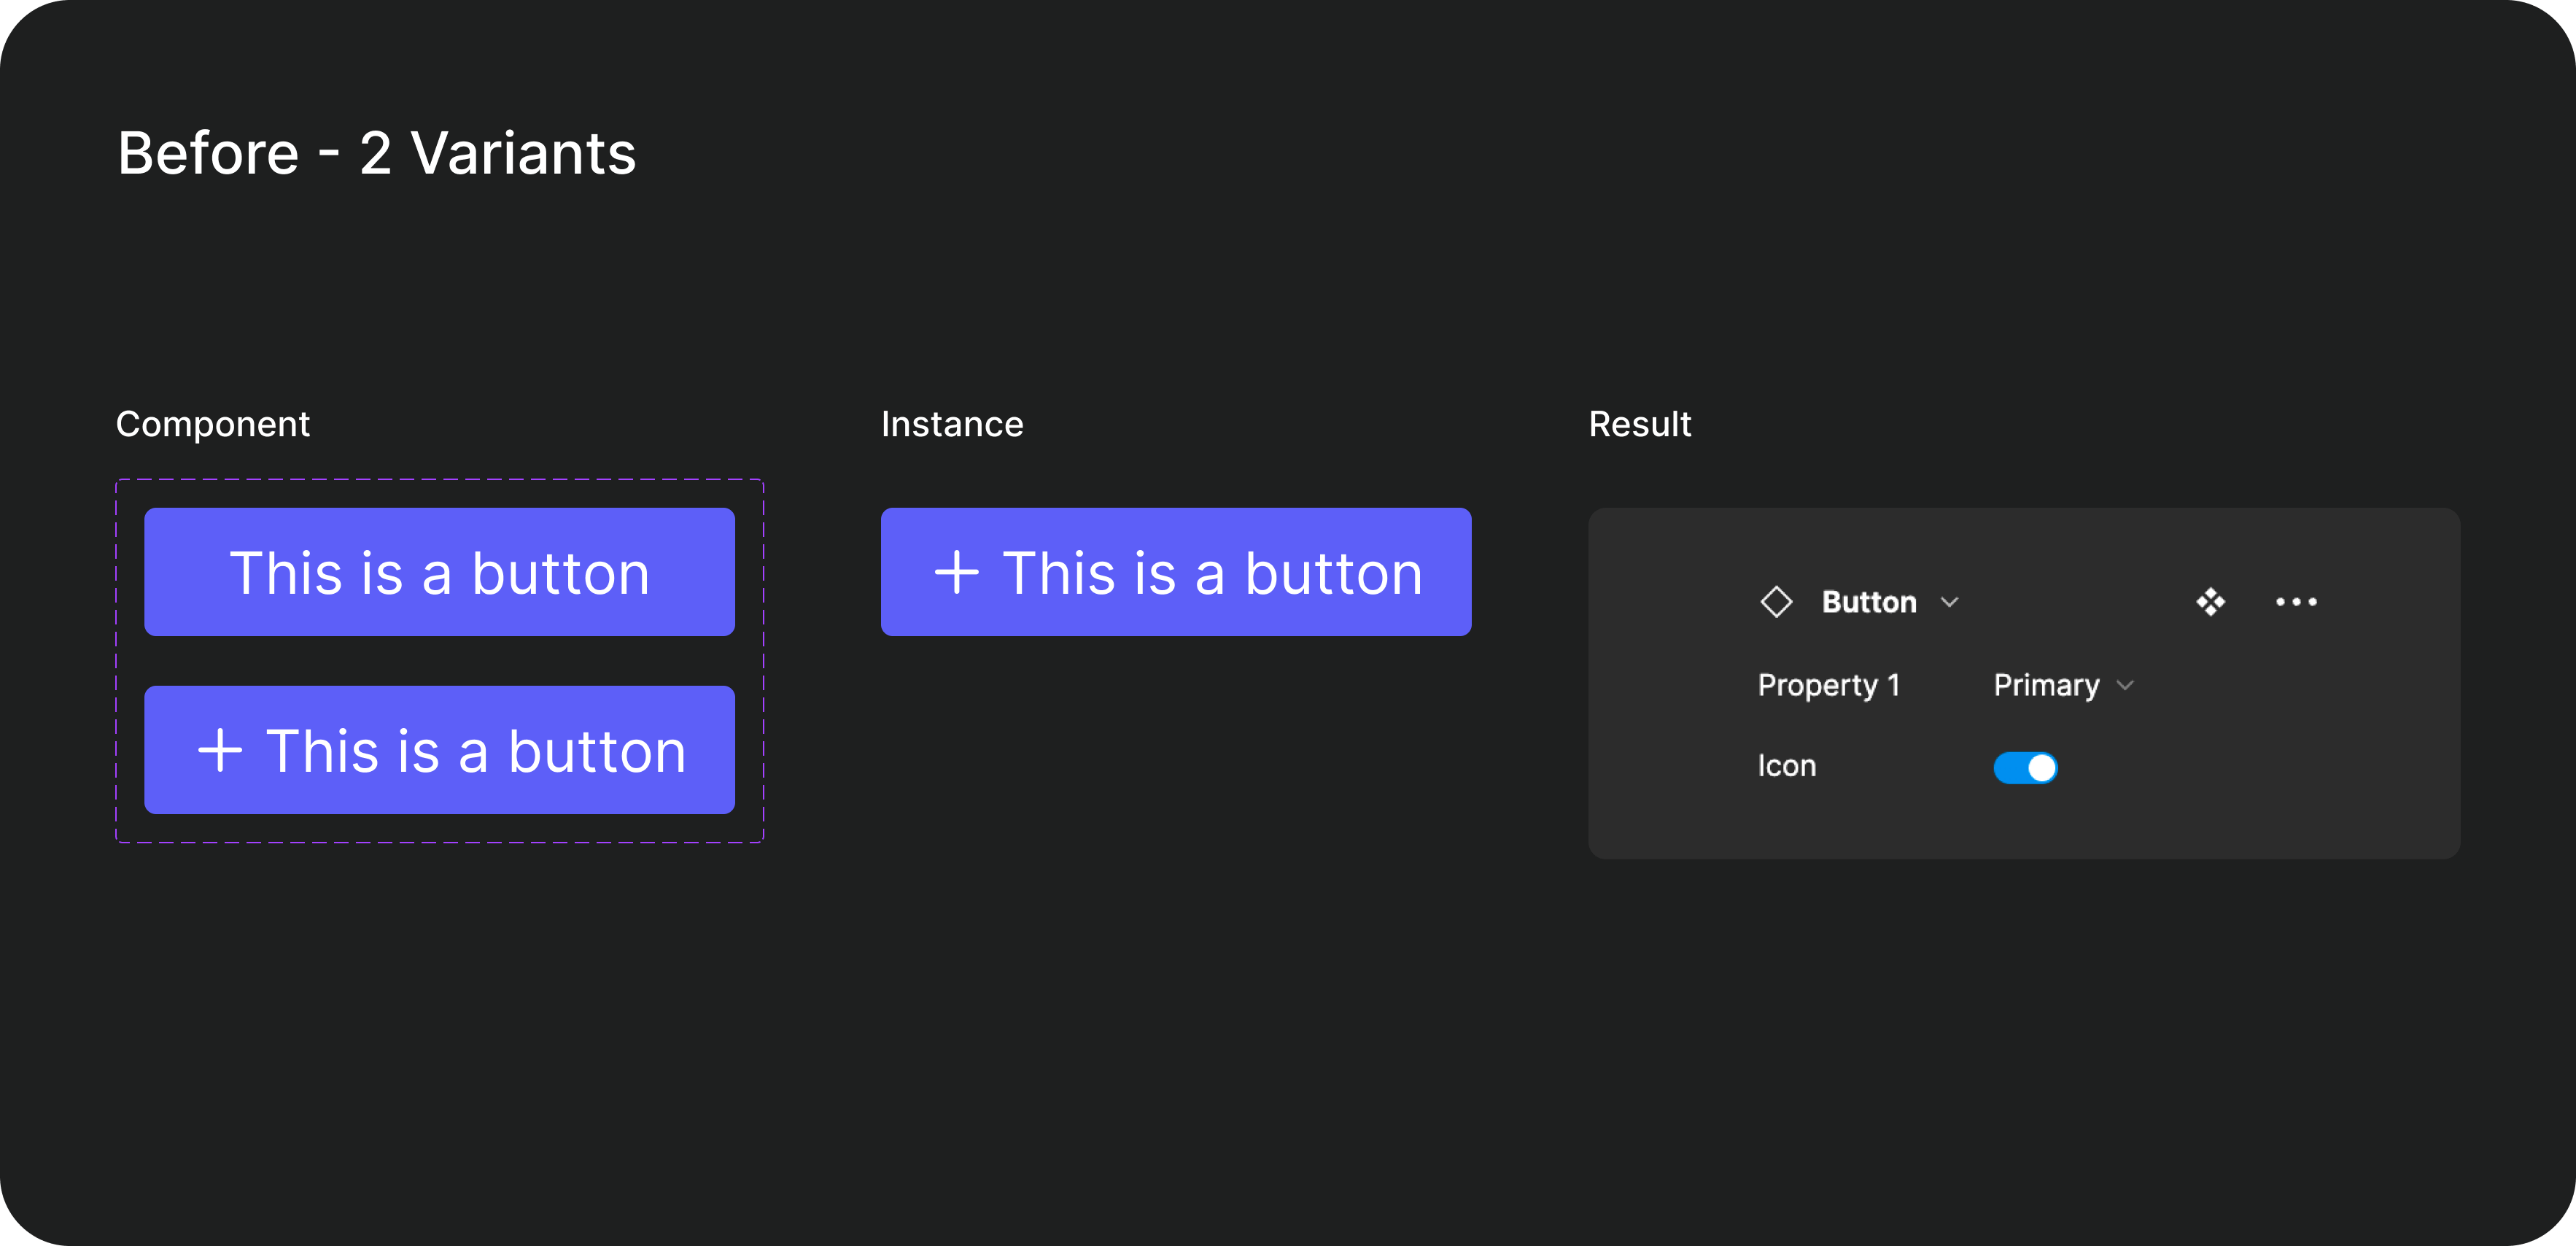Screen dimensions: 2576x1246
Task: Click the plus icon in the Component variant
Action: pos(220,751)
